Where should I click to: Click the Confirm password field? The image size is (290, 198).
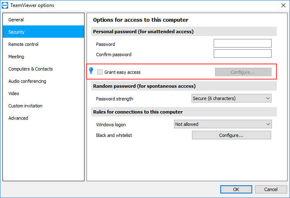coord(242,53)
